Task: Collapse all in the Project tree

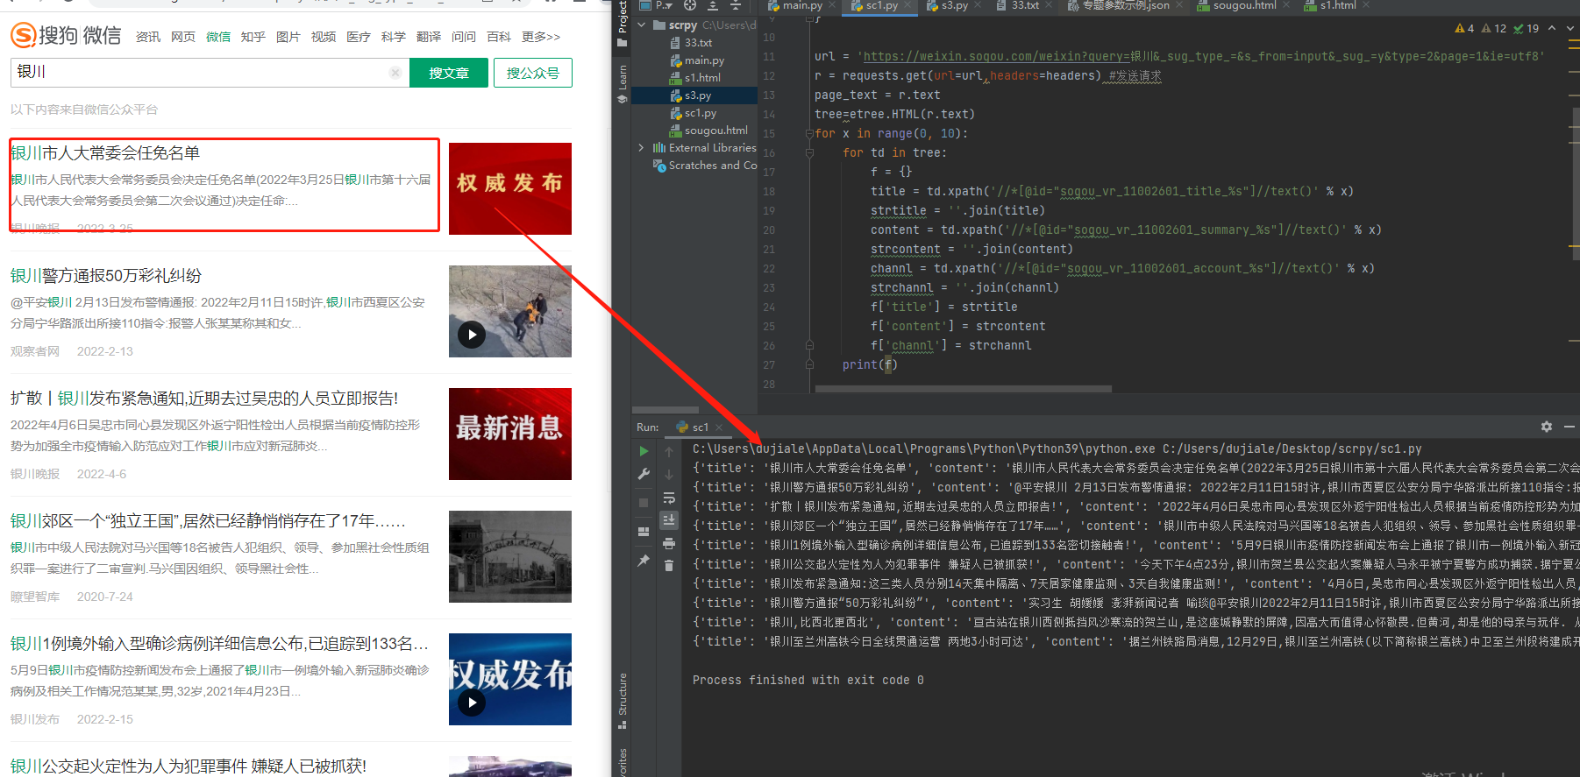Action: pos(736,5)
